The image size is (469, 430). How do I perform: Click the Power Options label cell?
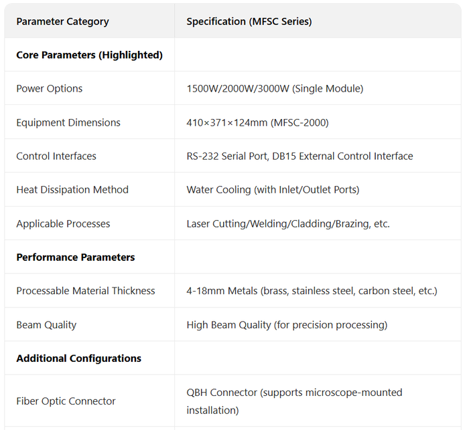(50, 88)
